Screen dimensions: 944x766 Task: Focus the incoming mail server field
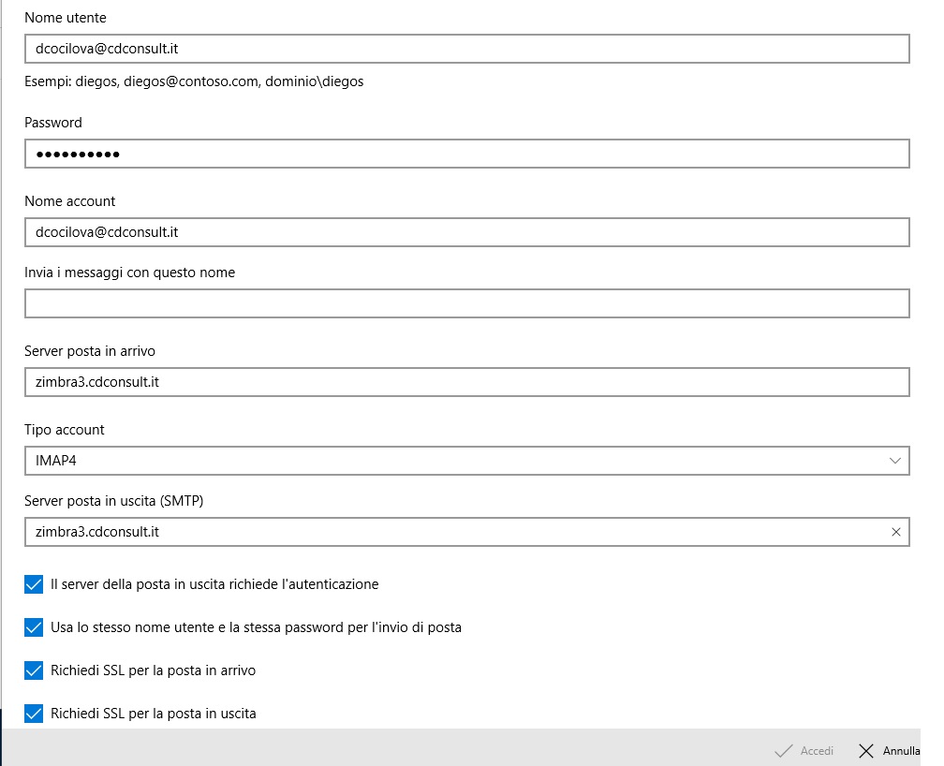pos(466,382)
